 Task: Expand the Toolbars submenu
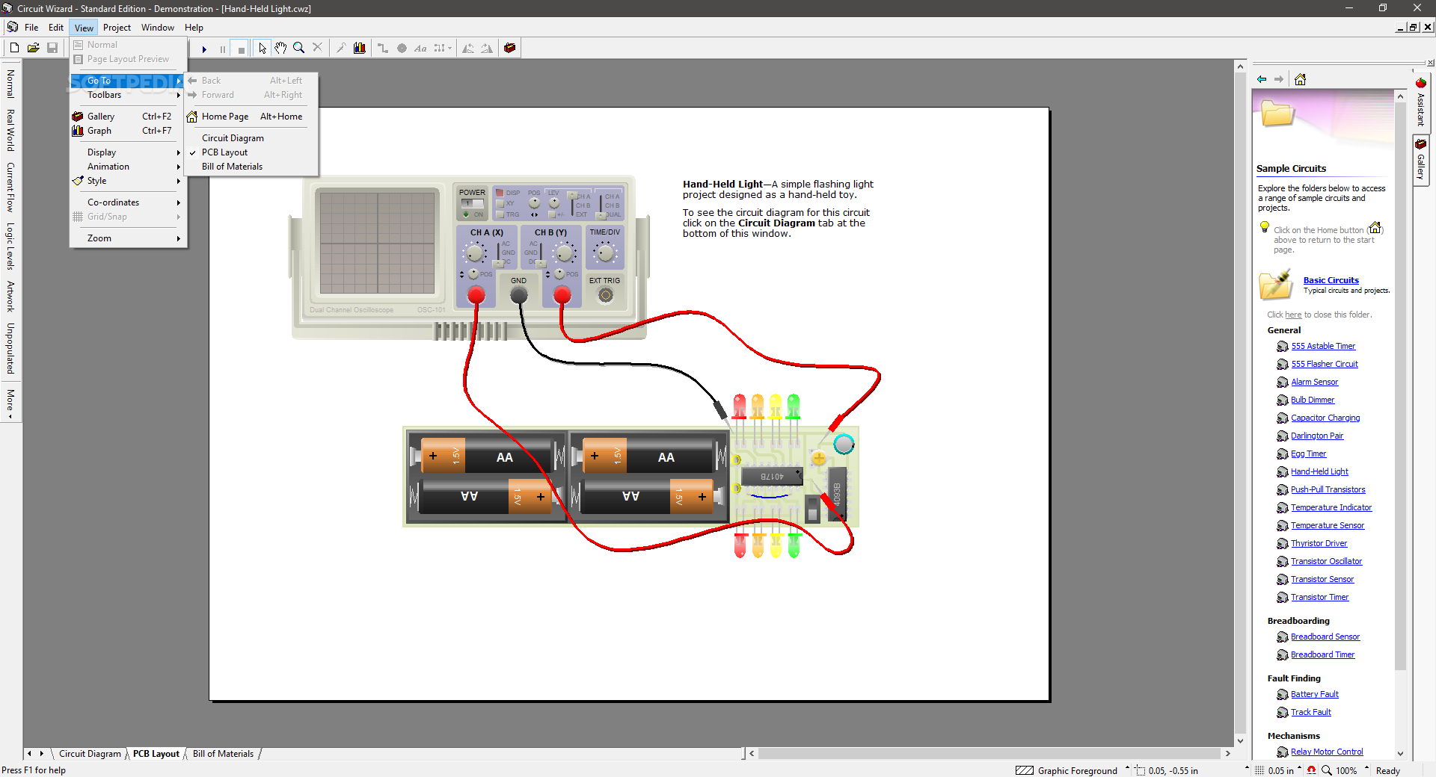128,95
